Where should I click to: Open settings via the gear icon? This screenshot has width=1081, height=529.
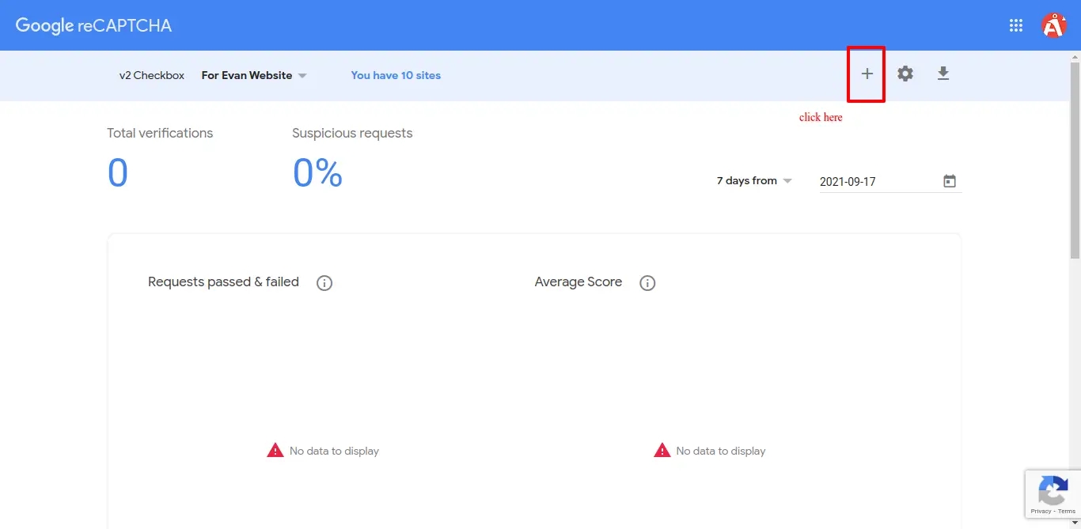tap(905, 74)
